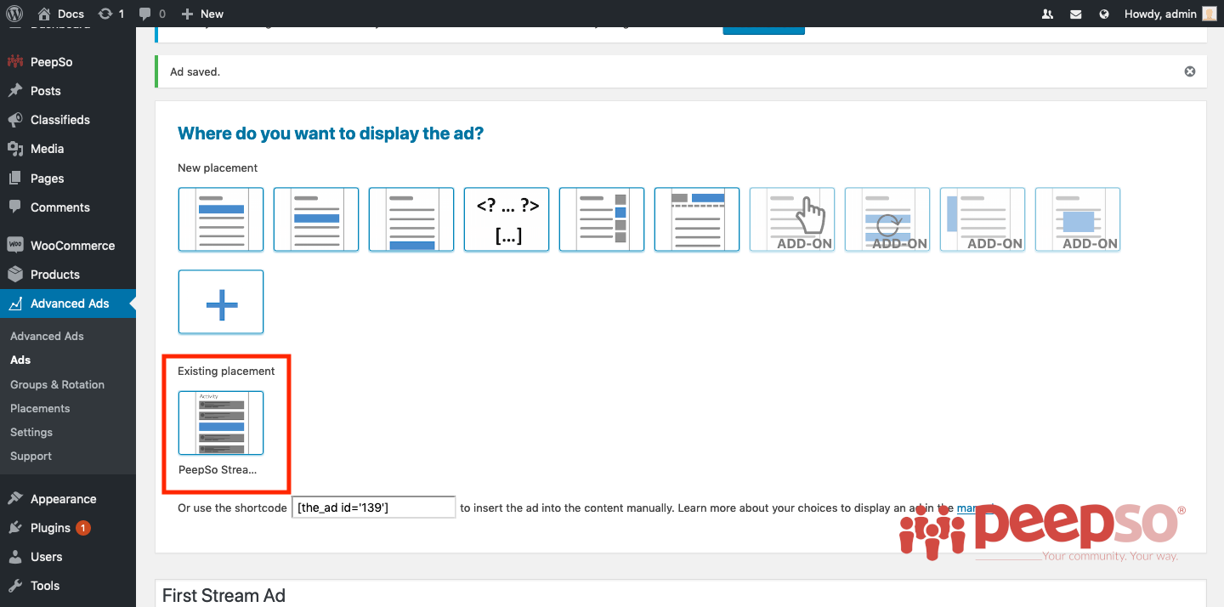
Task: Click the admin avatar thumbnail
Action: [x=1210, y=14]
